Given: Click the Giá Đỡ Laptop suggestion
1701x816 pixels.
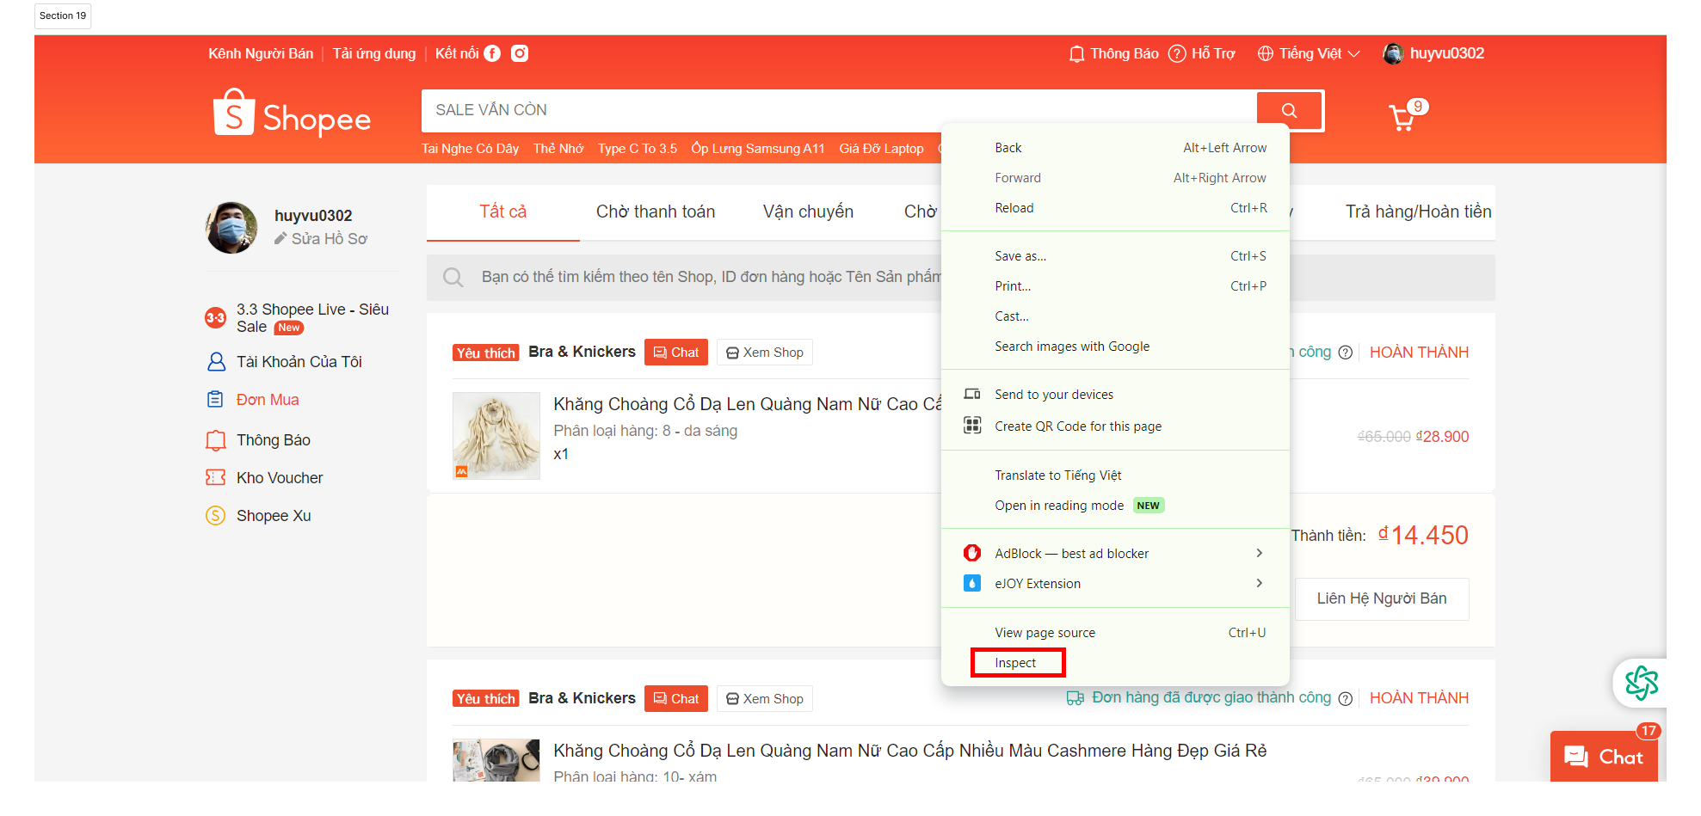Looking at the screenshot, I should (882, 149).
